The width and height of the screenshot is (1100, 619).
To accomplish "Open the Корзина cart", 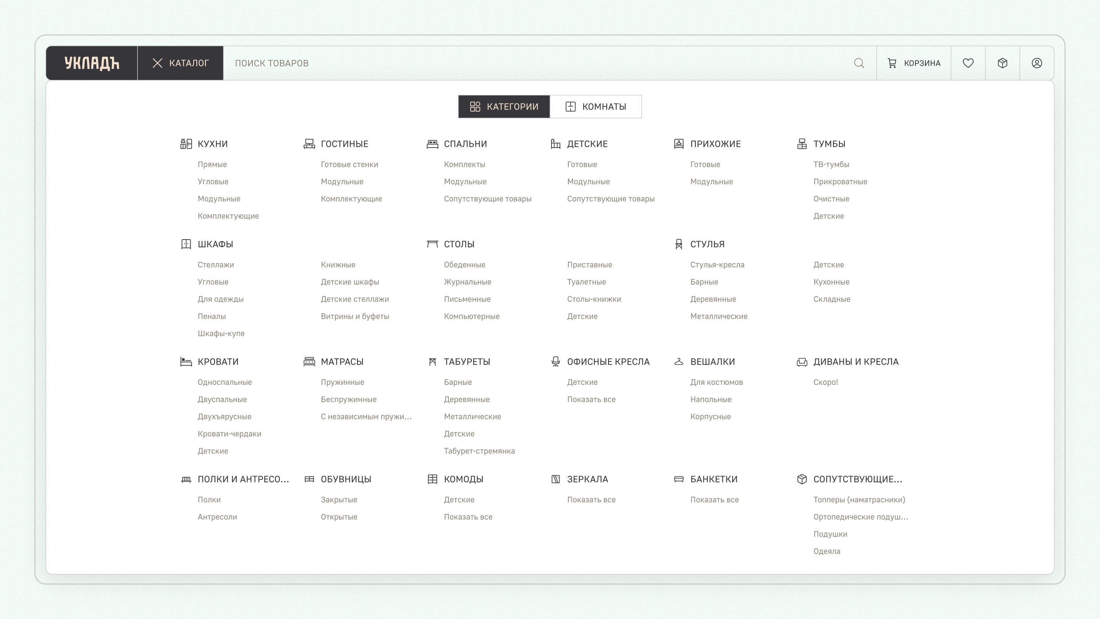I will (913, 63).
